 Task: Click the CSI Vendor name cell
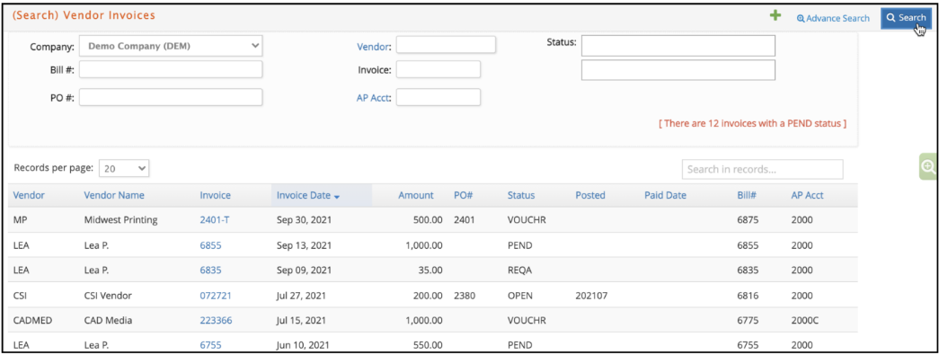click(108, 296)
